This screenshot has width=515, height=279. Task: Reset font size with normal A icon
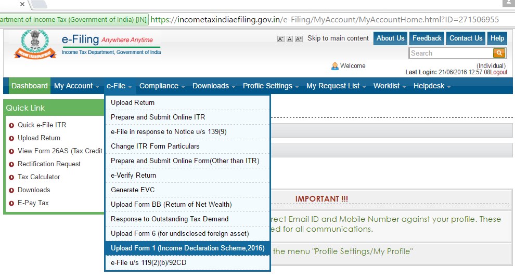point(289,39)
